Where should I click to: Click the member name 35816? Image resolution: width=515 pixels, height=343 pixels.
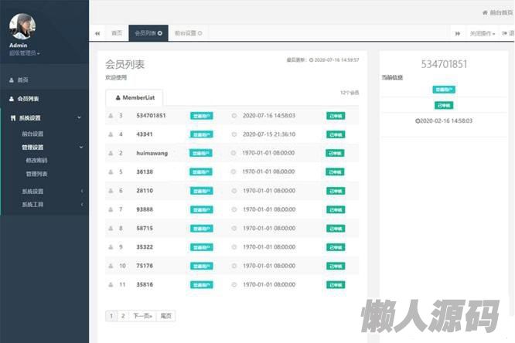145,284
